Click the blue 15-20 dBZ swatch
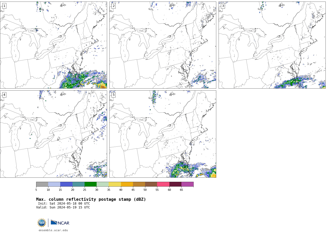 click(x=66, y=184)
